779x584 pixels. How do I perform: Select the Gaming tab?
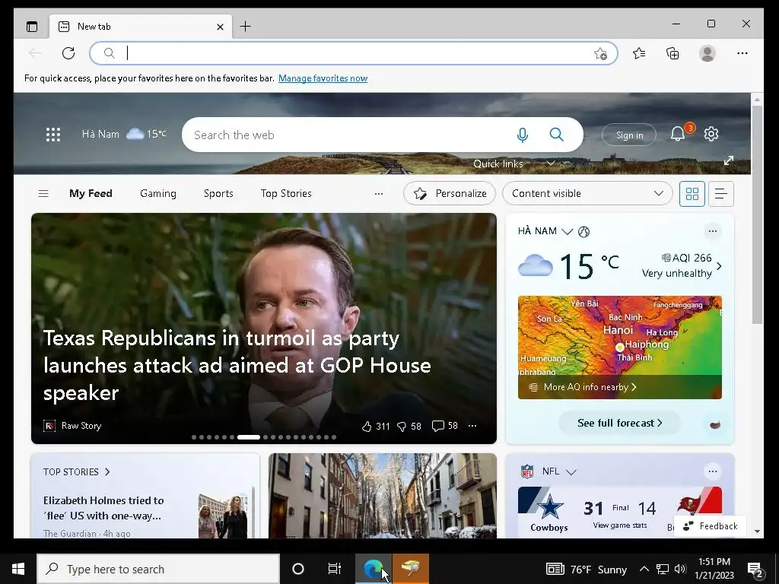click(158, 193)
